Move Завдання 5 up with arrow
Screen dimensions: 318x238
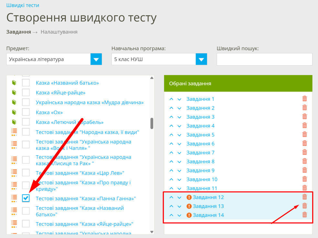pyautogui.click(x=171, y=135)
